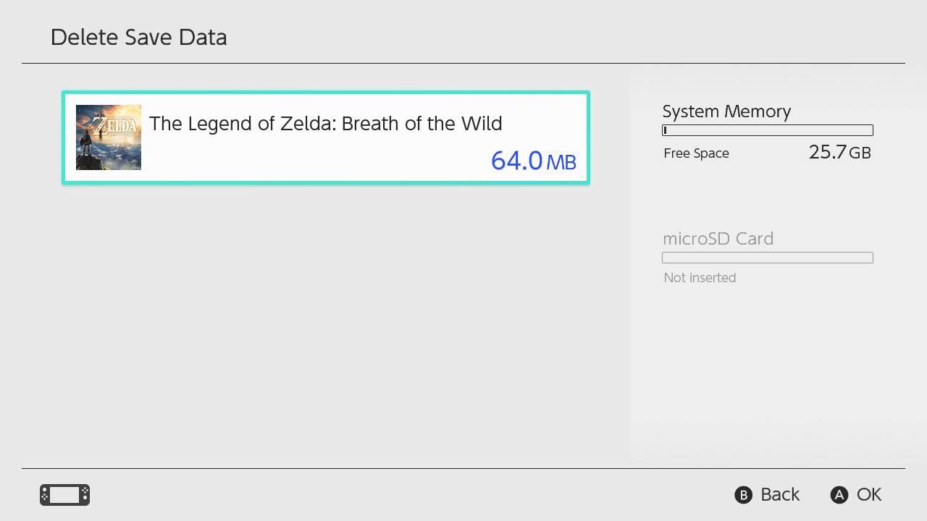Click the MB unit in save size

tap(561, 162)
